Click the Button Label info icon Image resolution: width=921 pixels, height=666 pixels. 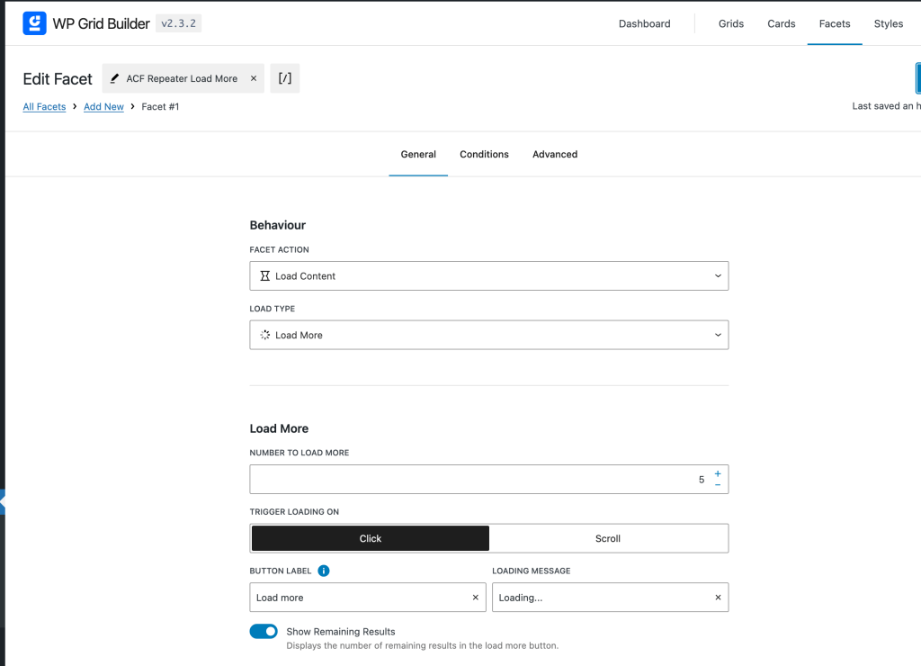(324, 571)
